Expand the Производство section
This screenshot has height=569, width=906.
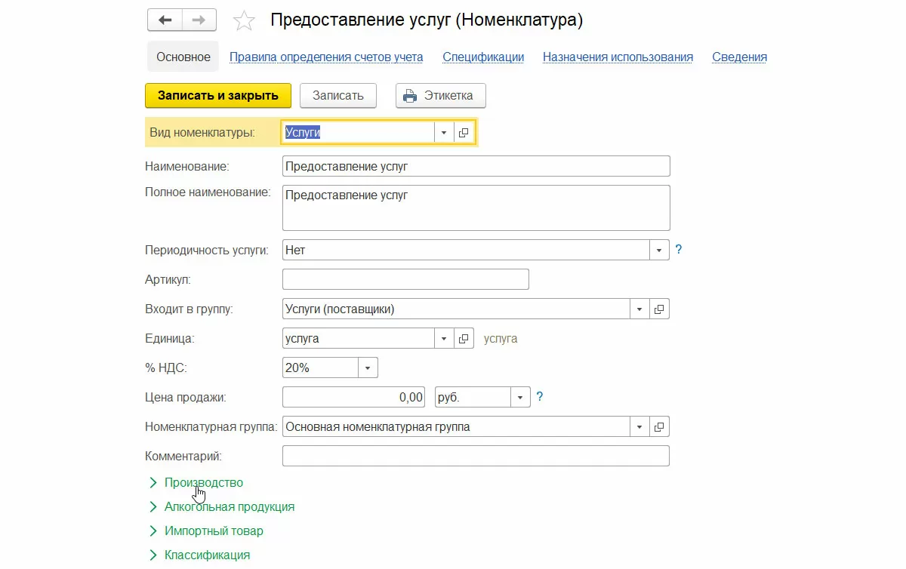tap(203, 482)
